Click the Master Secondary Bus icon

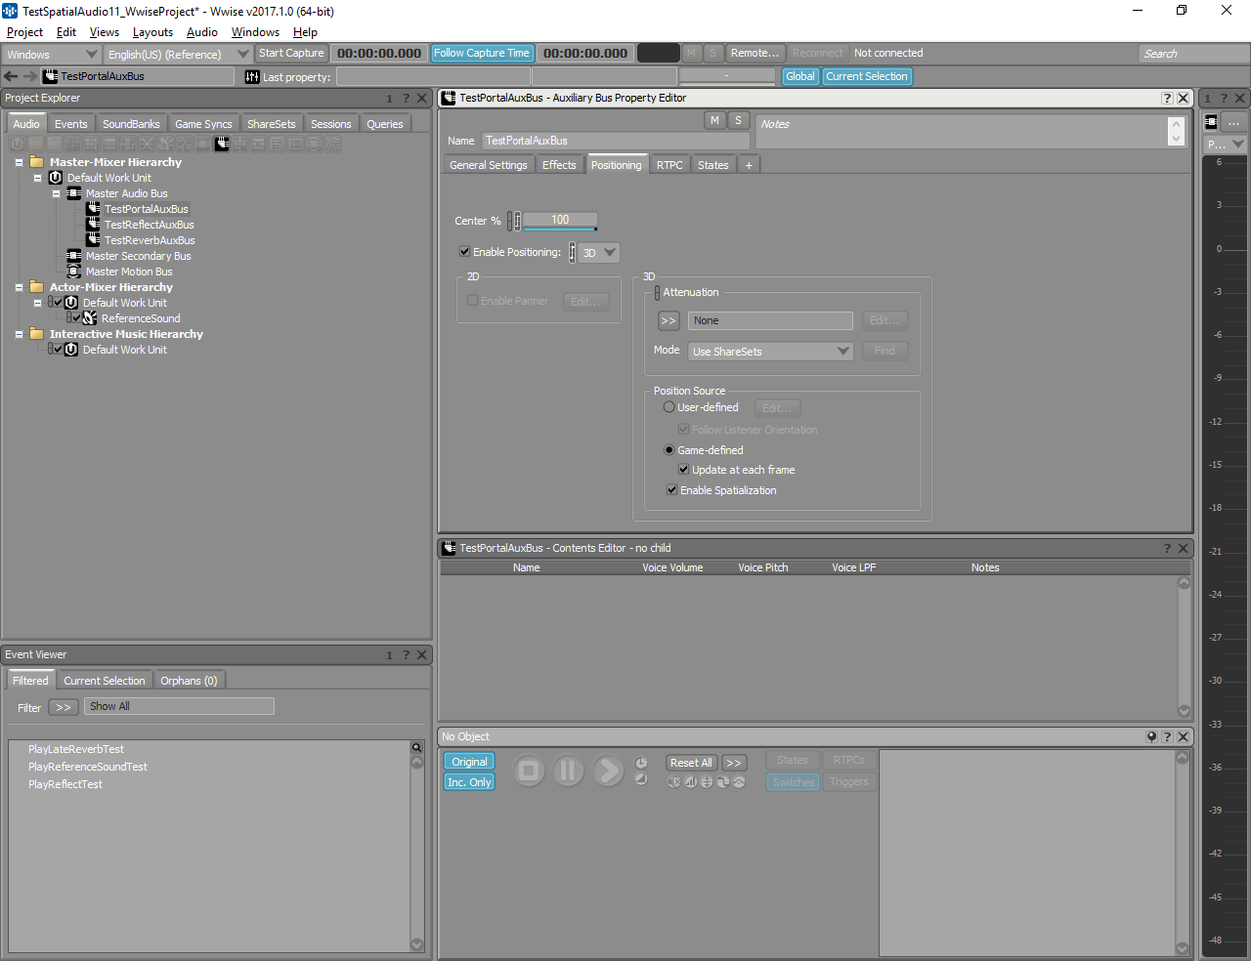(74, 256)
